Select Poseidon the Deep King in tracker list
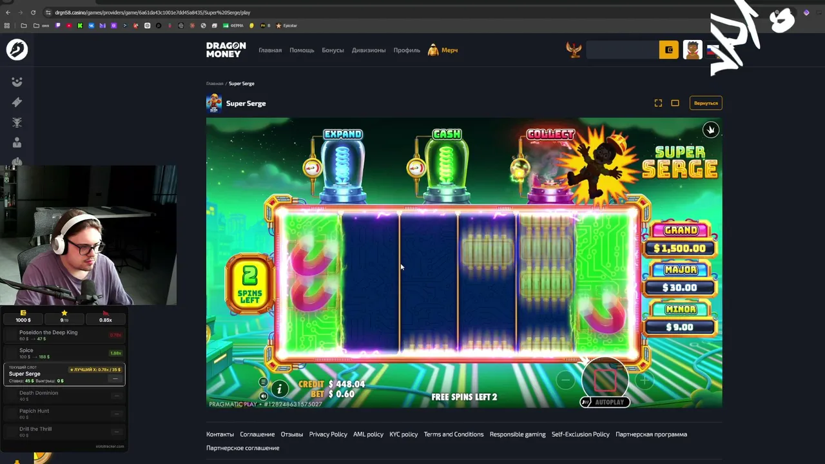Viewport: 825px width, 464px height. pos(64,335)
